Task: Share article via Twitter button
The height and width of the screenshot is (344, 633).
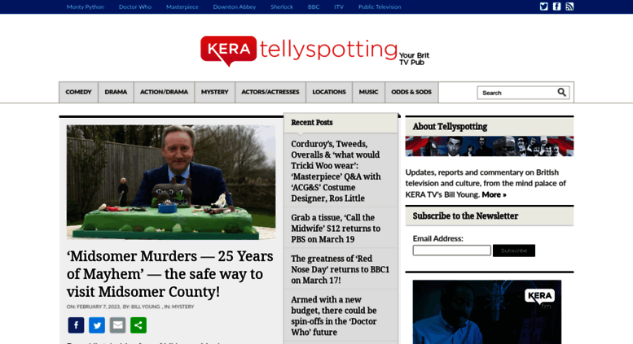Action: tap(97, 325)
